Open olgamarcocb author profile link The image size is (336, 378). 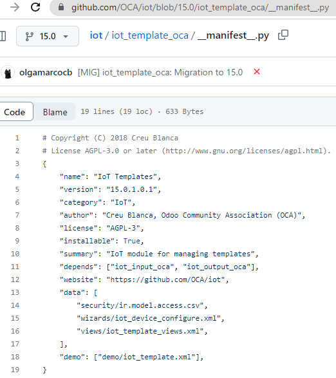tap(46, 72)
